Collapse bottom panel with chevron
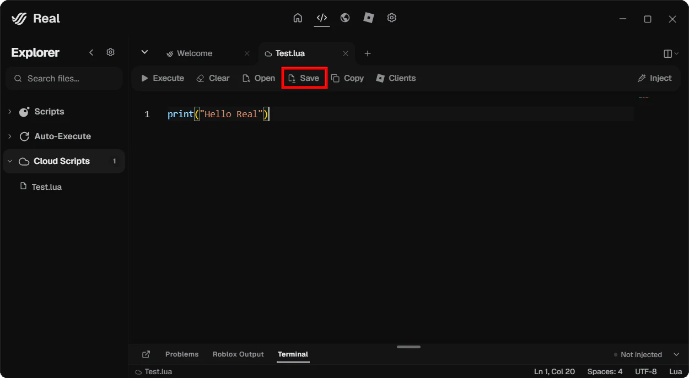689x378 pixels. [677, 354]
